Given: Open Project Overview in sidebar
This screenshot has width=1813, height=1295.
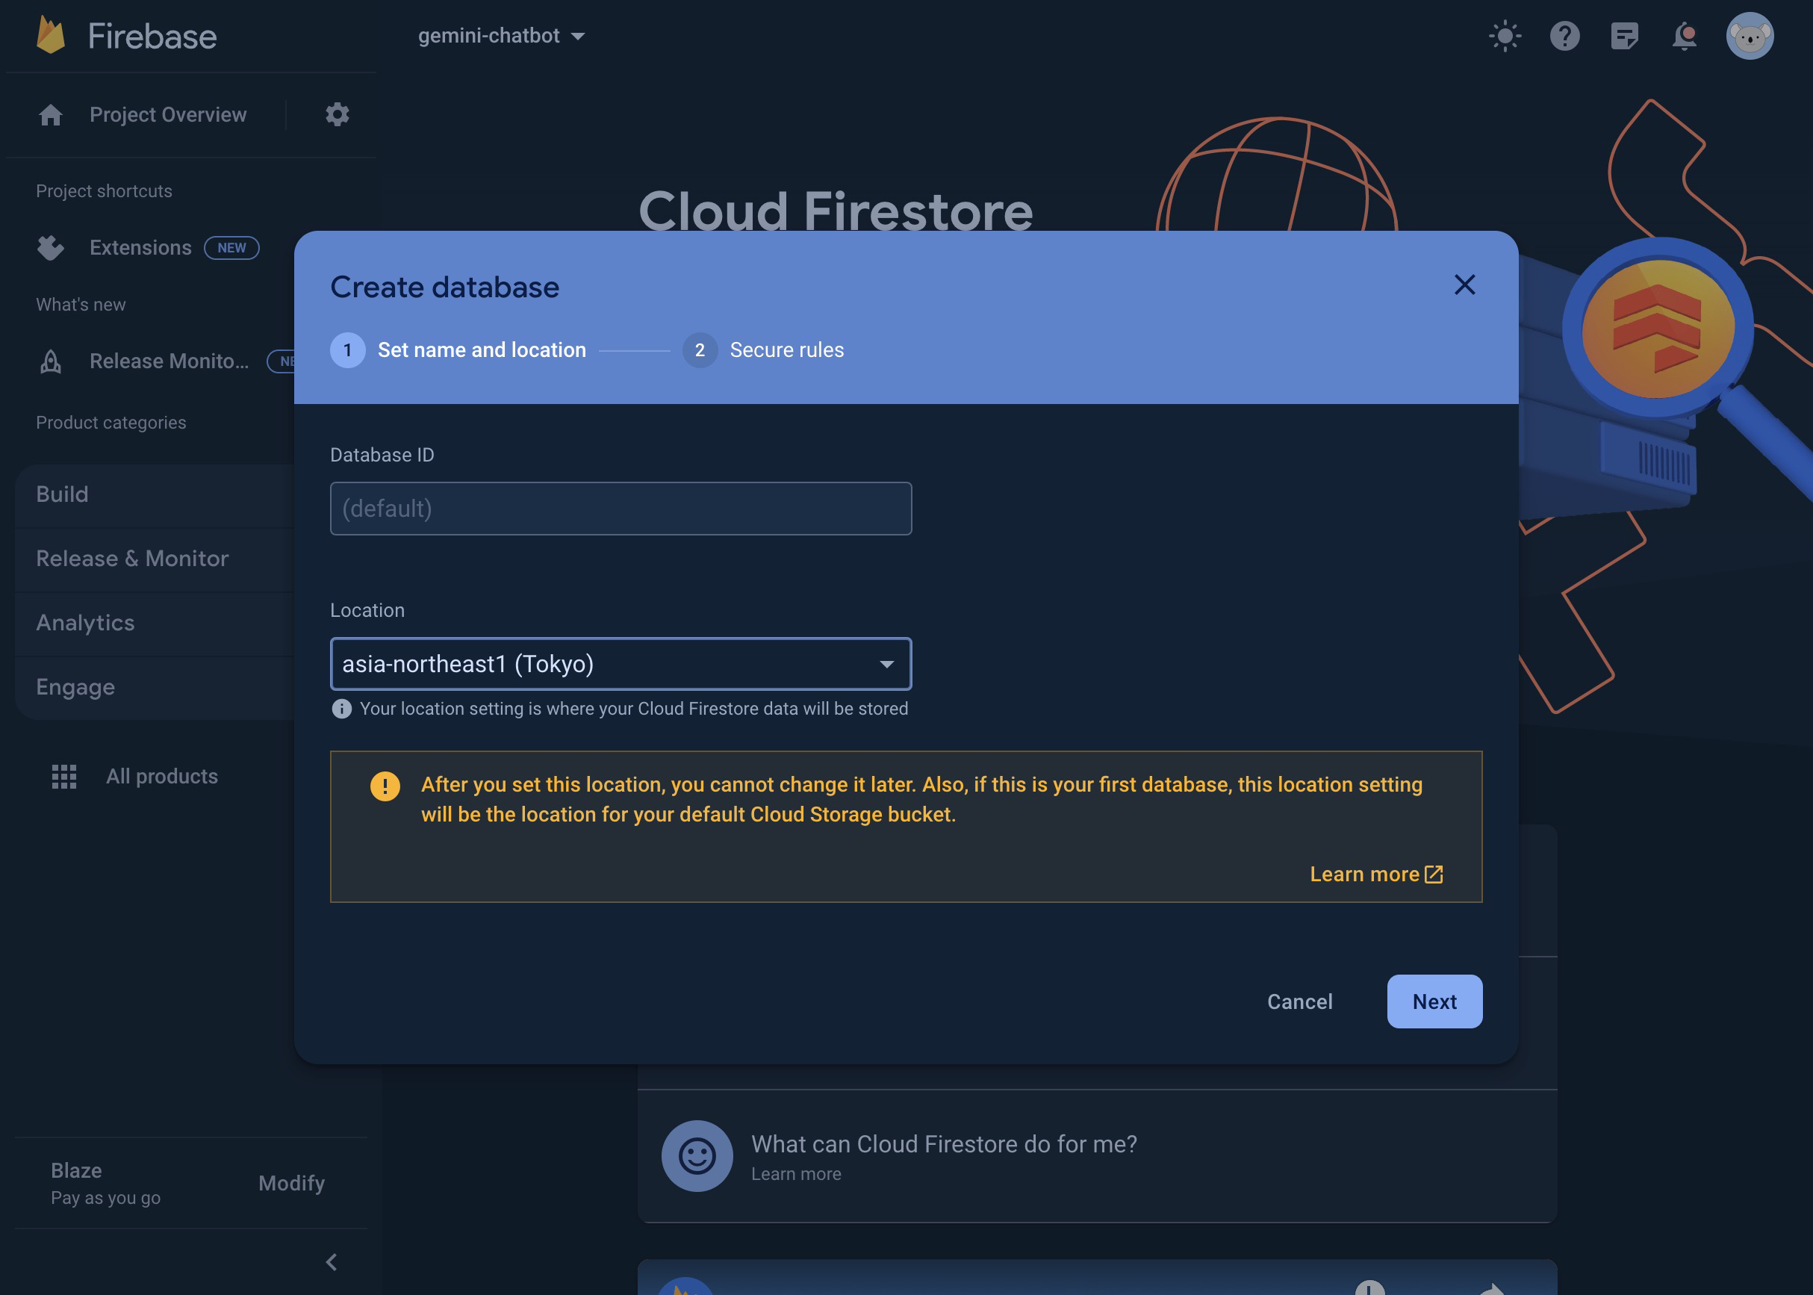Looking at the screenshot, I should click(x=167, y=115).
